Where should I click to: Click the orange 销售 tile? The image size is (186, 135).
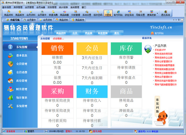tap(57, 48)
